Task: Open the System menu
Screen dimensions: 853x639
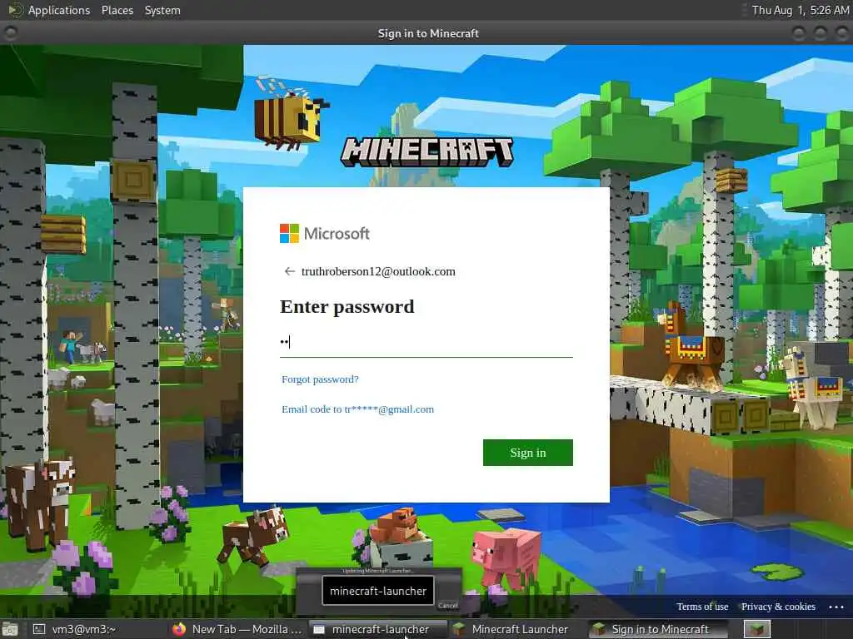Action: (x=162, y=10)
